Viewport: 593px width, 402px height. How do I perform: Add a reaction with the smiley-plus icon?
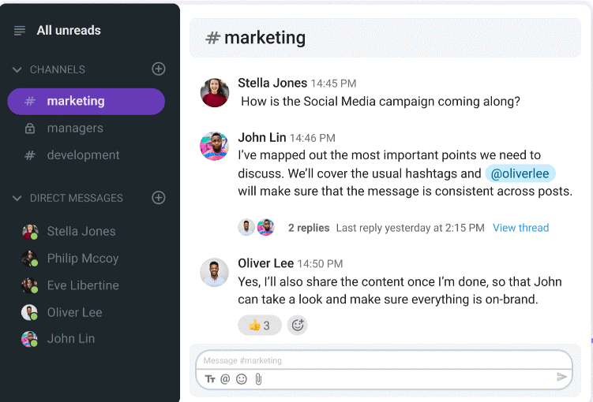tap(297, 325)
